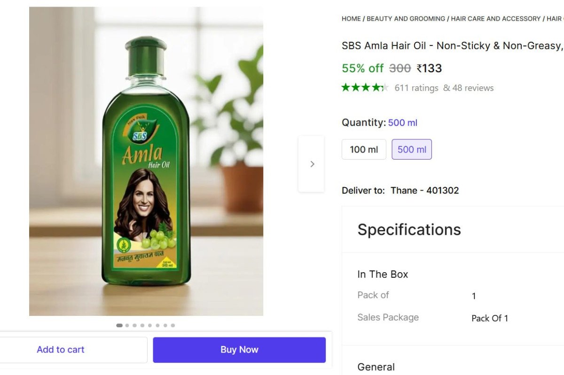Expand the Specifications section
Image resolution: width=564 pixels, height=375 pixels.
[409, 230]
